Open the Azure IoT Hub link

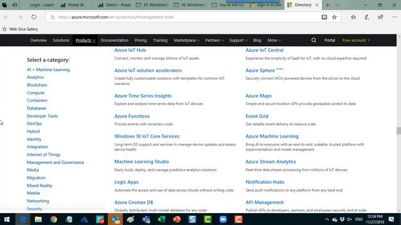pyautogui.click(x=130, y=50)
